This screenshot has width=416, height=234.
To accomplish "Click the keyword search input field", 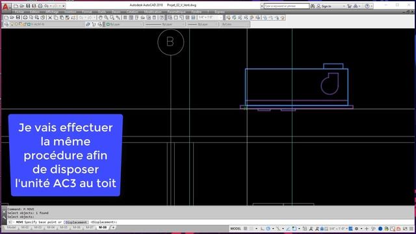I will (x=286, y=6).
